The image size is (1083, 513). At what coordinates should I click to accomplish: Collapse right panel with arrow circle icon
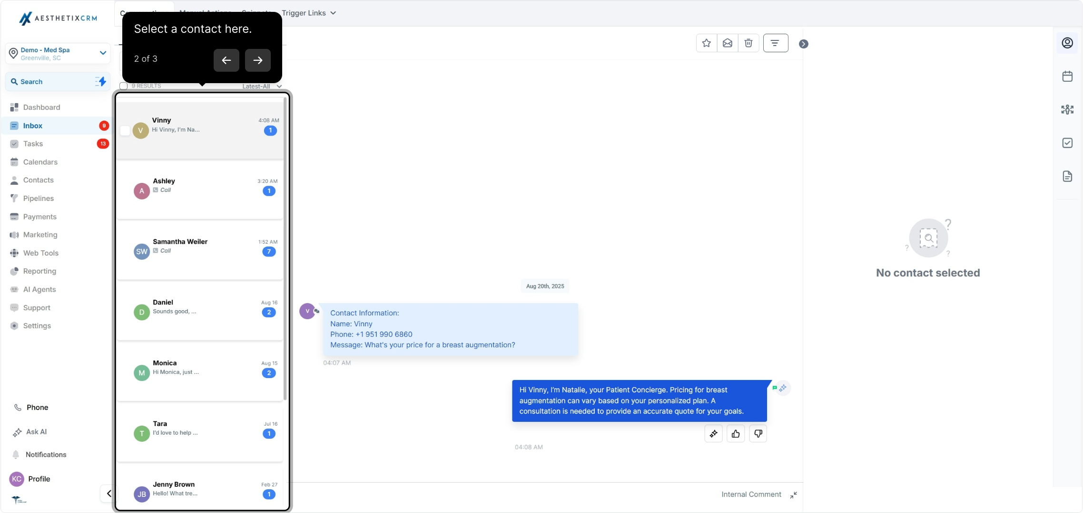(x=804, y=44)
